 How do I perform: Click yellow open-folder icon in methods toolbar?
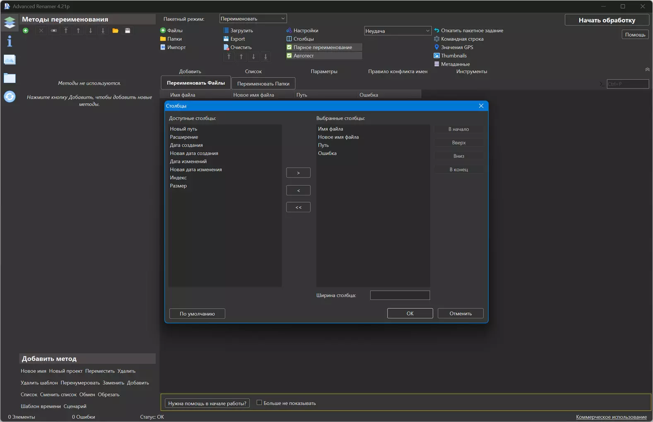(116, 31)
